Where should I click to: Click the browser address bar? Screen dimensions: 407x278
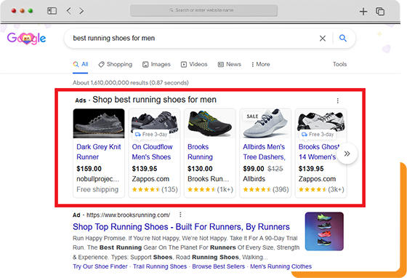[203, 10]
